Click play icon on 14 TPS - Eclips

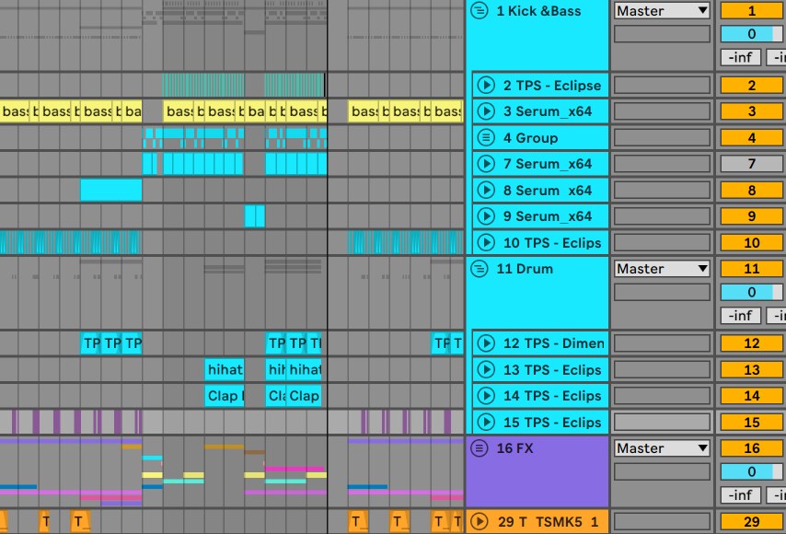[486, 396]
